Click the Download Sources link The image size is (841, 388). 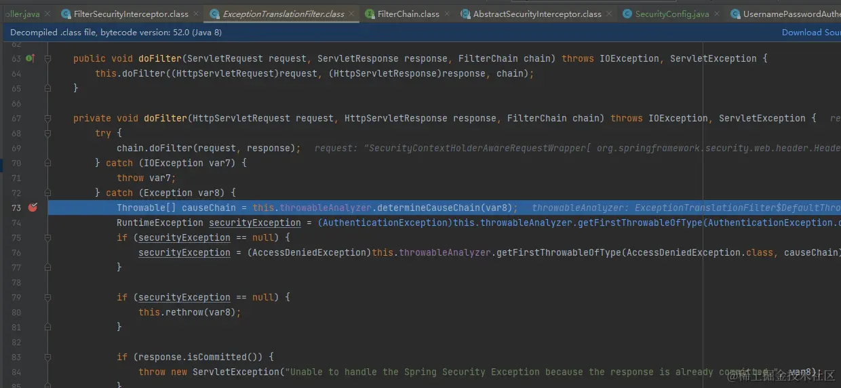(x=811, y=32)
